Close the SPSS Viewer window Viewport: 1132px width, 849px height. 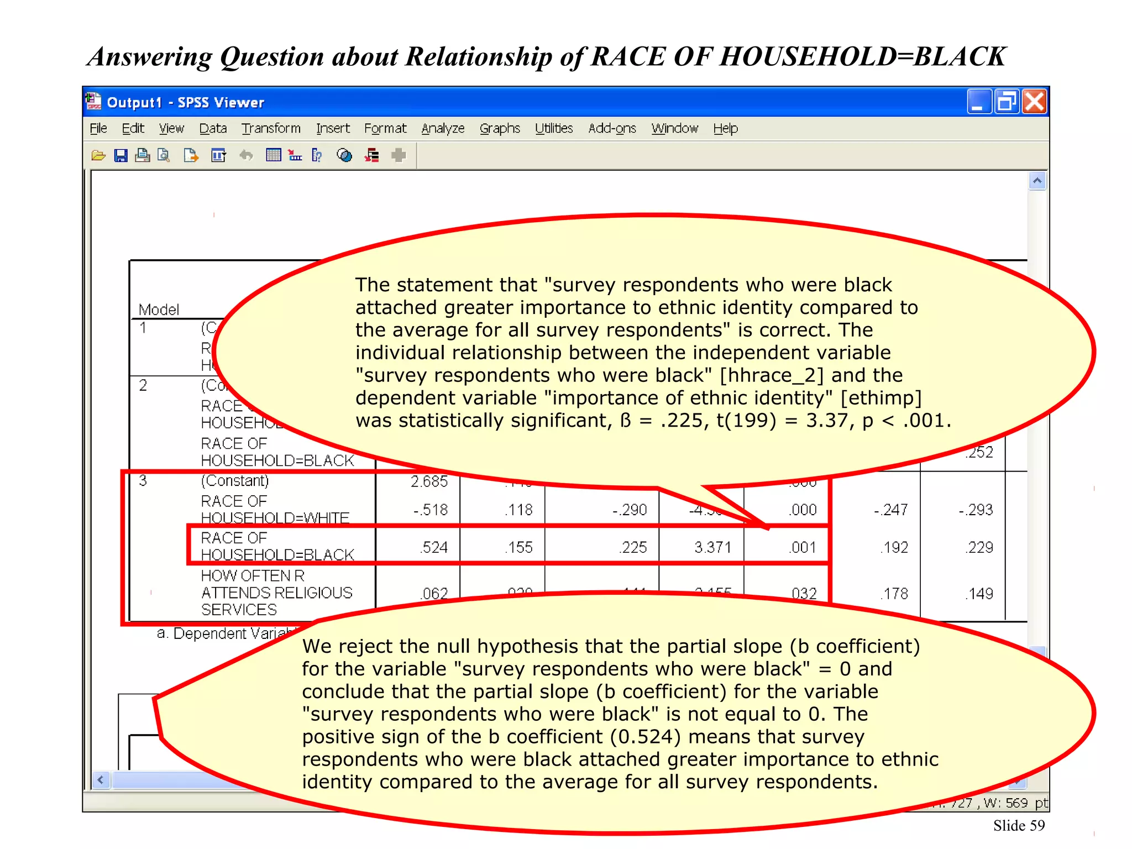[1034, 102]
